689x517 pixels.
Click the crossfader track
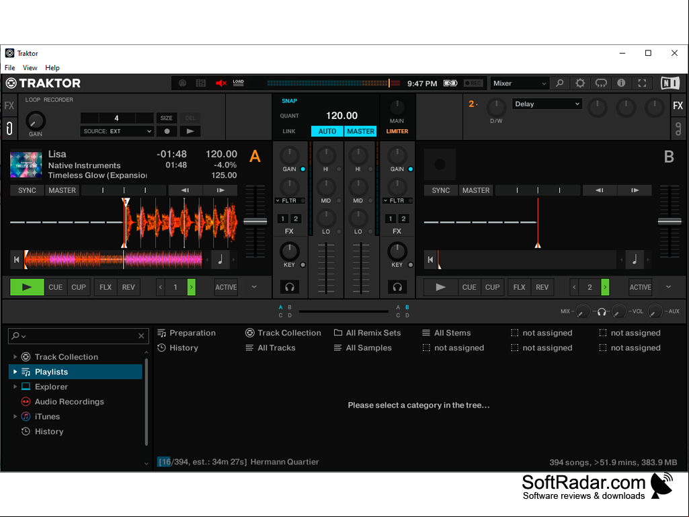point(343,311)
